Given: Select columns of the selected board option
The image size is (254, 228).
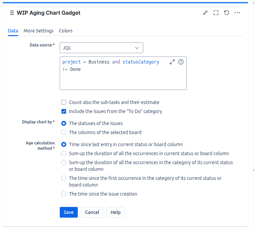Looking at the screenshot, I should coord(64,132).
